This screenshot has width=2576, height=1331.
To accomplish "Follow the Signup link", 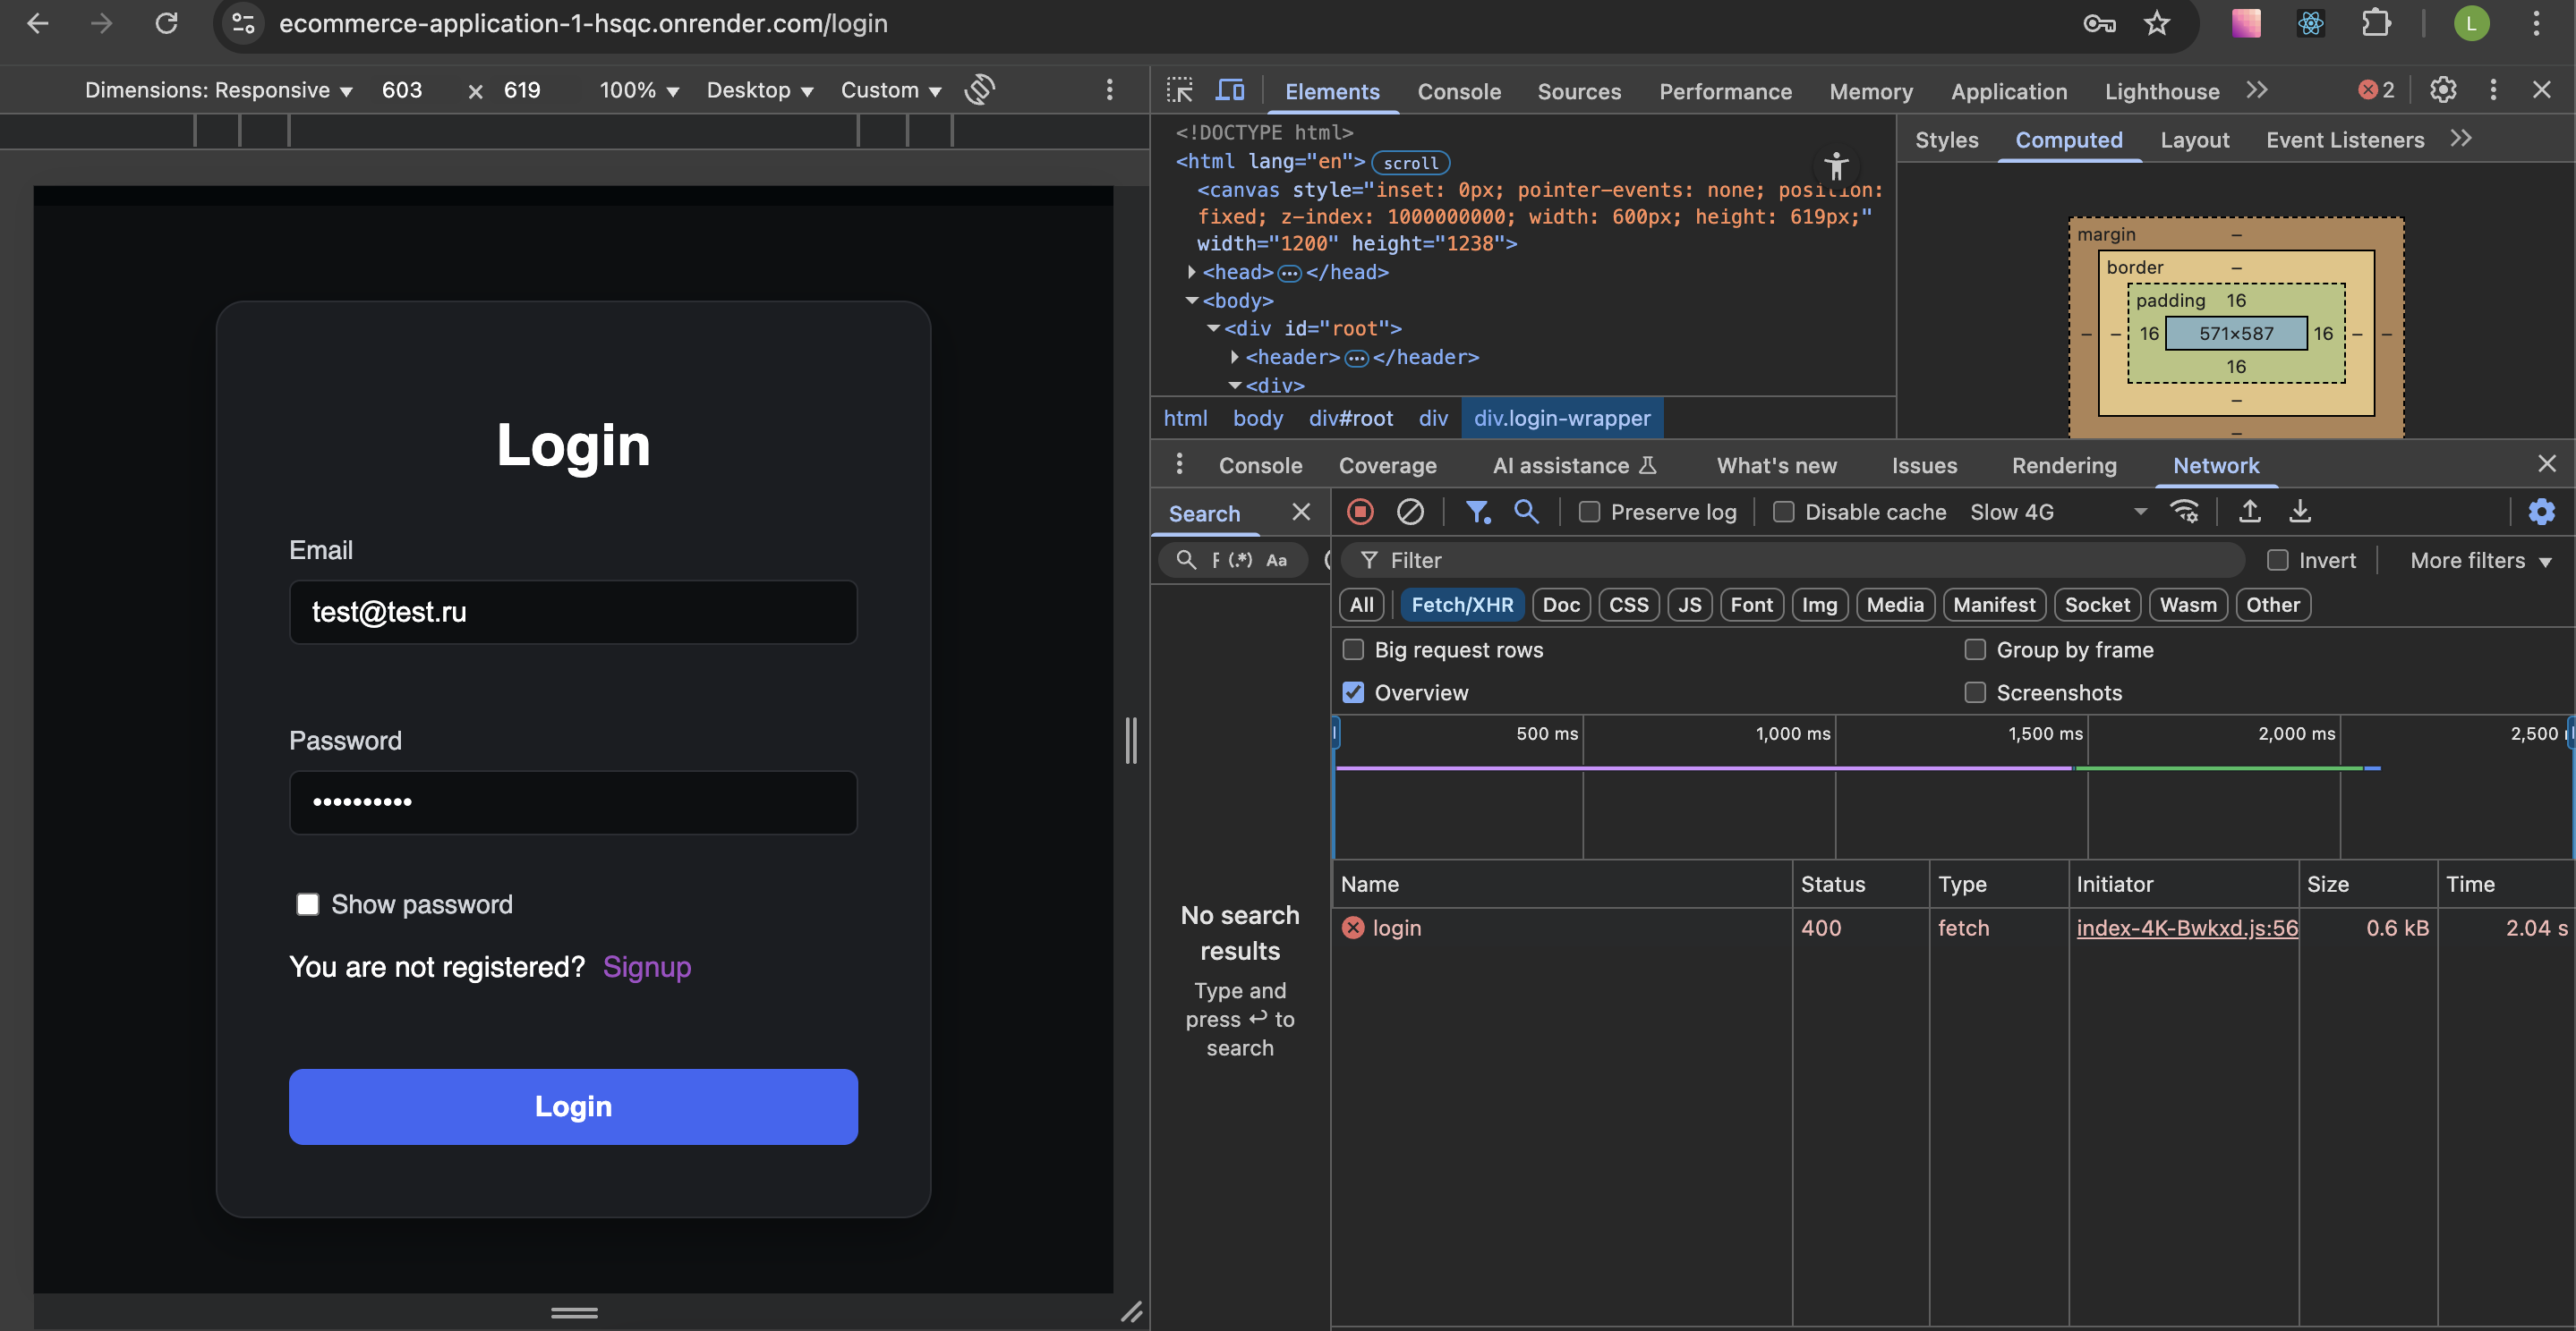I will [647, 966].
